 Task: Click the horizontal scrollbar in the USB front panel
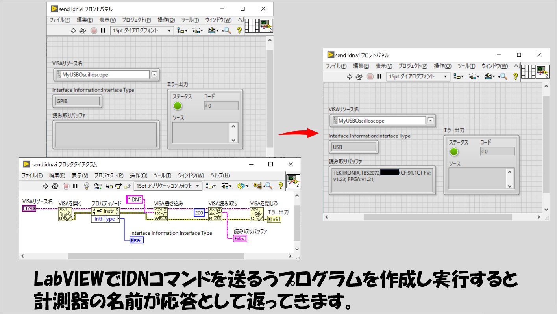click(438, 217)
